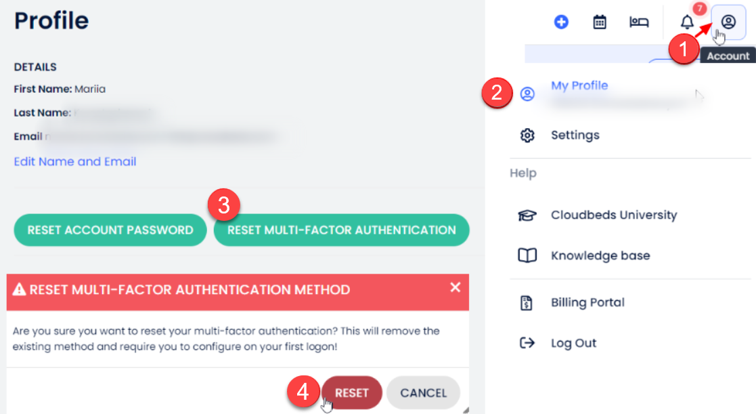Viewport: 756px width, 414px height.
Task: Select Settings from the account menu
Action: 575,136
